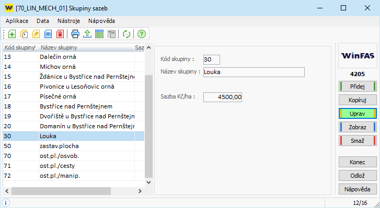Click the partially visible Saz column header
380x208 pixels.
[x=140, y=47]
